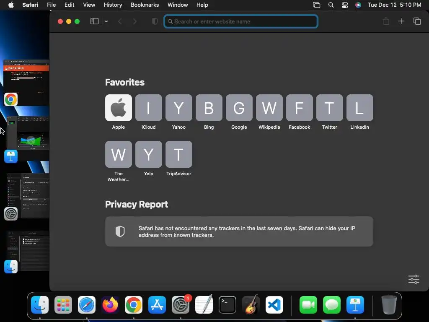Image resolution: width=429 pixels, height=322 pixels.
Task: Open start page customization settings icon
Action: click(x=413, y=279)
